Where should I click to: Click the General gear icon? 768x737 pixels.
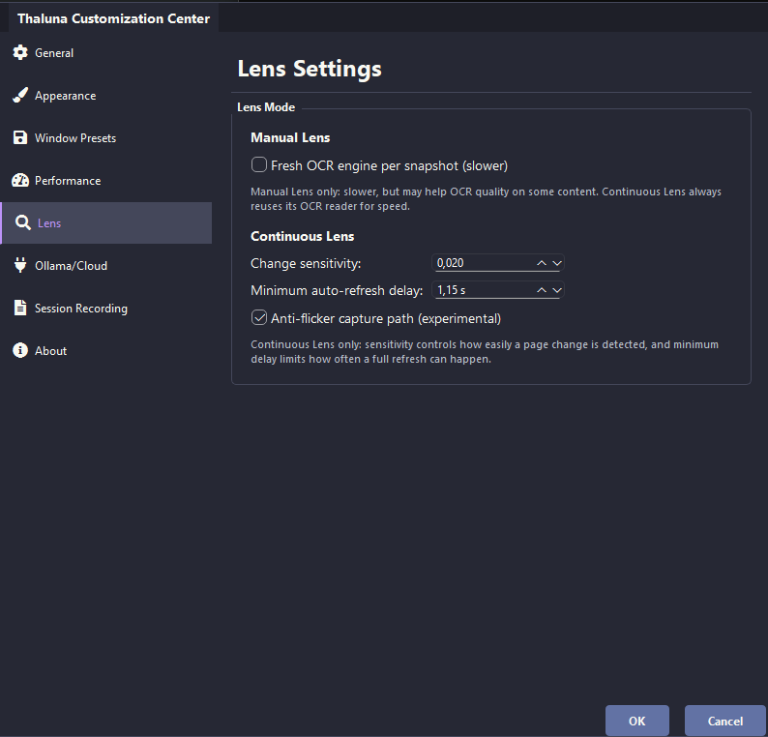(x=20, y=52)
